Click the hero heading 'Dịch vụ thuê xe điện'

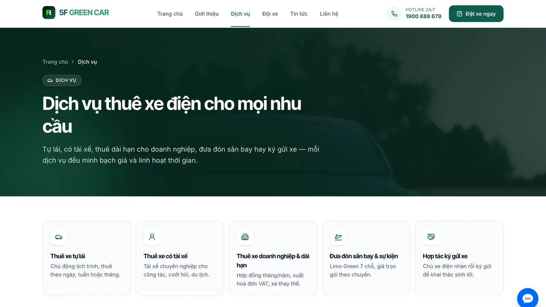coord(172,115)
